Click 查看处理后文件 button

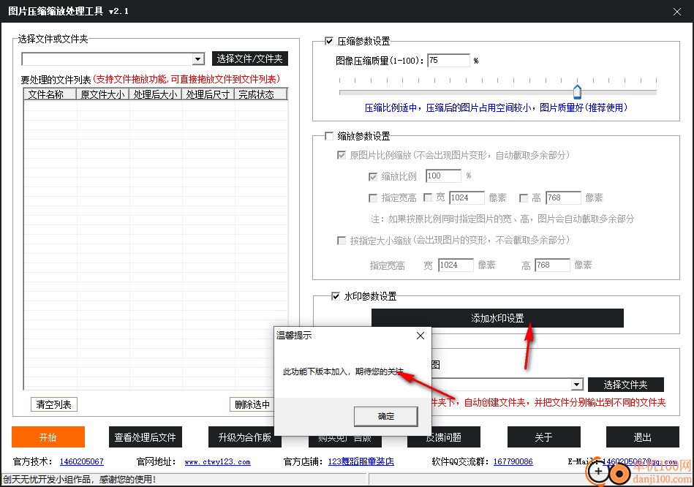pos(146,437)
